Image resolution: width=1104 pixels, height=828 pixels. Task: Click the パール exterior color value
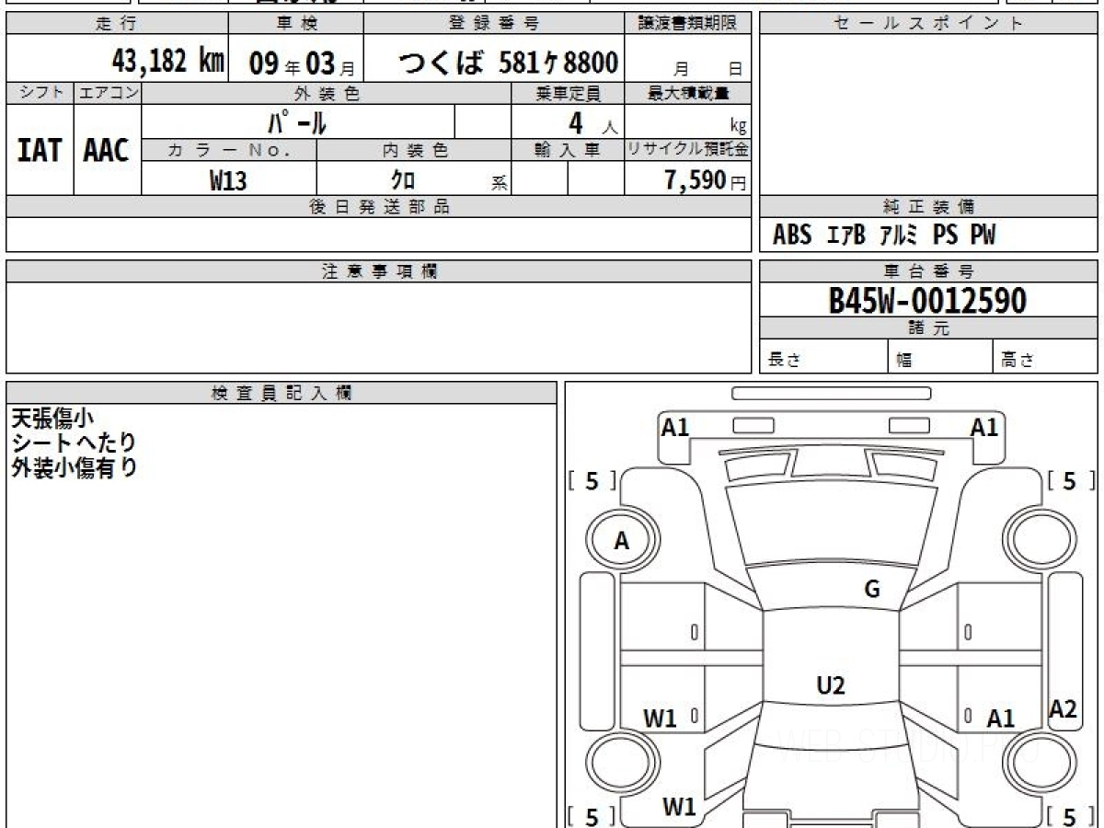point(297,121)
